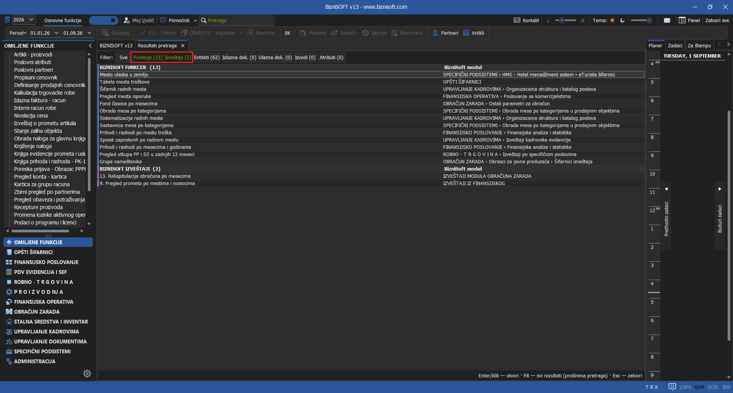Screen dimensions: 733x393
Task: Click the Kontakt icon
Action: point(517,21)
